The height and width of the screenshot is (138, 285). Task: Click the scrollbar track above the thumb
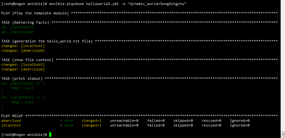click(283, 65)
